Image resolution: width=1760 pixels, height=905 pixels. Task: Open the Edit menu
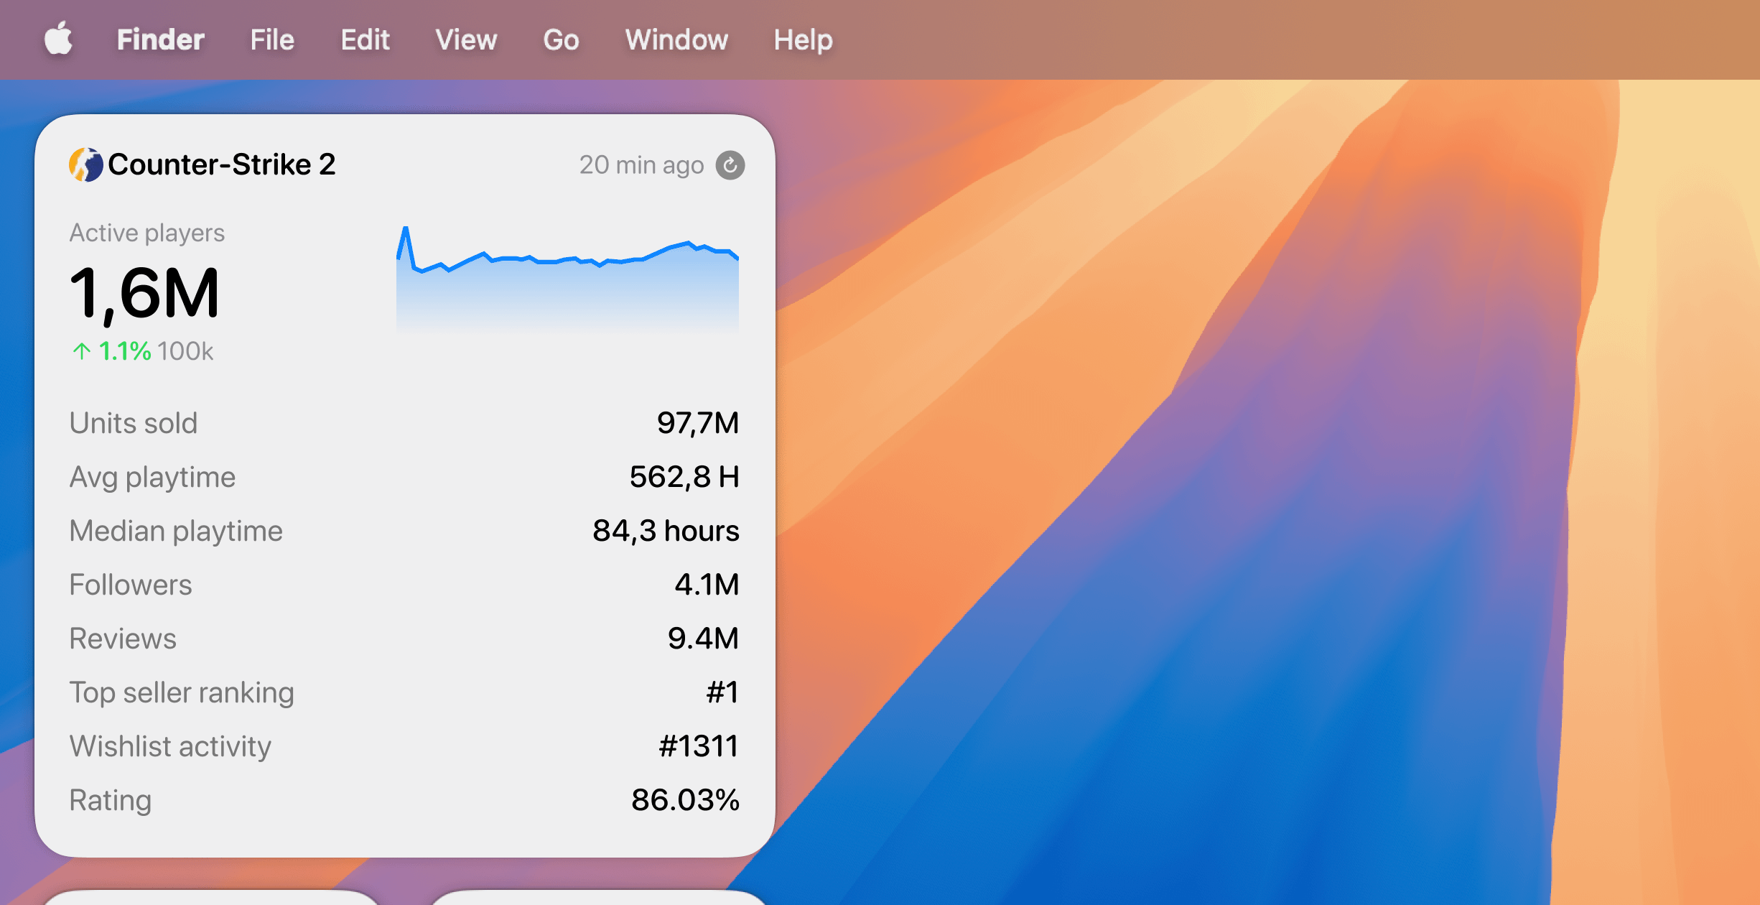tap(365, 40)
